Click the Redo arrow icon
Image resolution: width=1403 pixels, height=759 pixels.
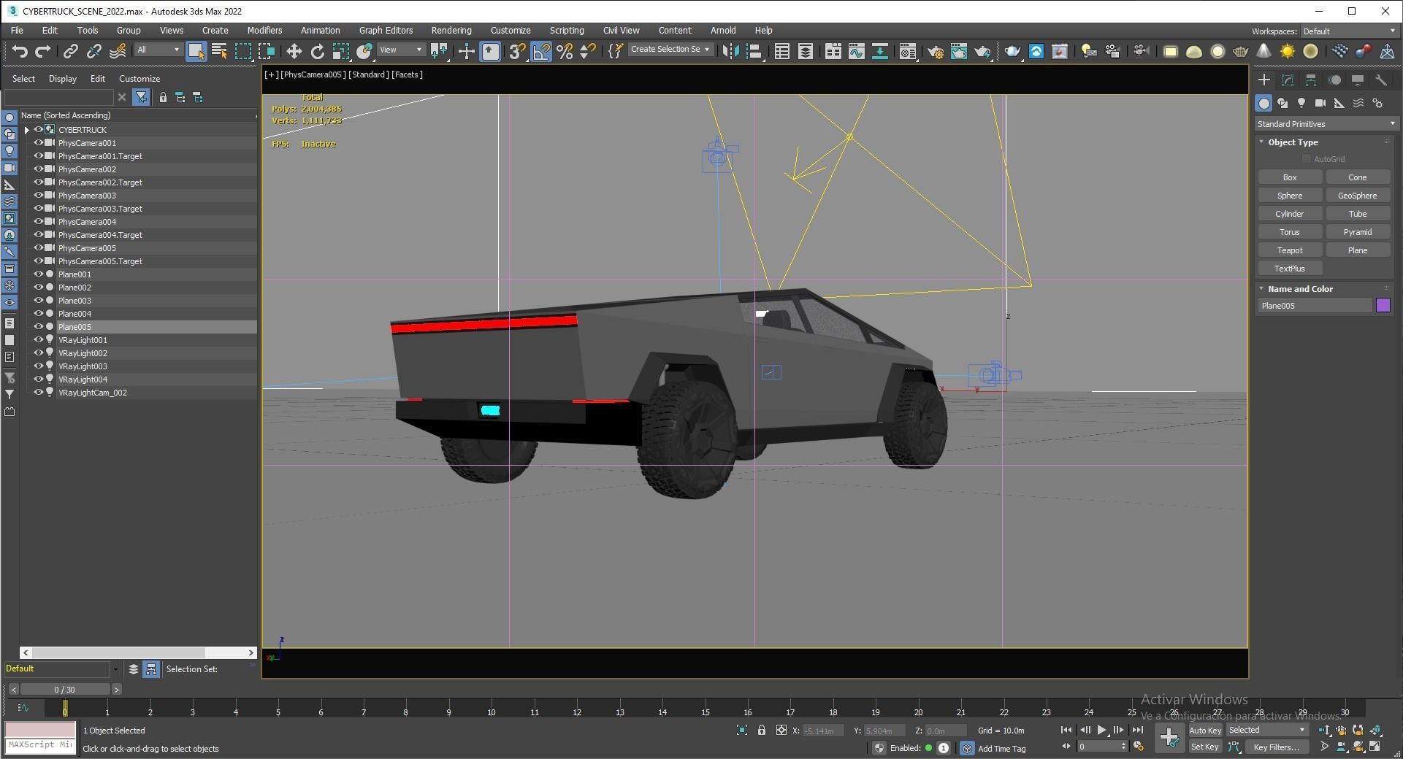[x=42, y=51]
